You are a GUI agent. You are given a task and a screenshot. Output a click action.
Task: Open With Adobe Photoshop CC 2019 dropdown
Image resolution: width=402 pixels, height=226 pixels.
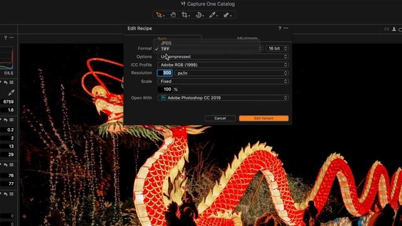223,98
